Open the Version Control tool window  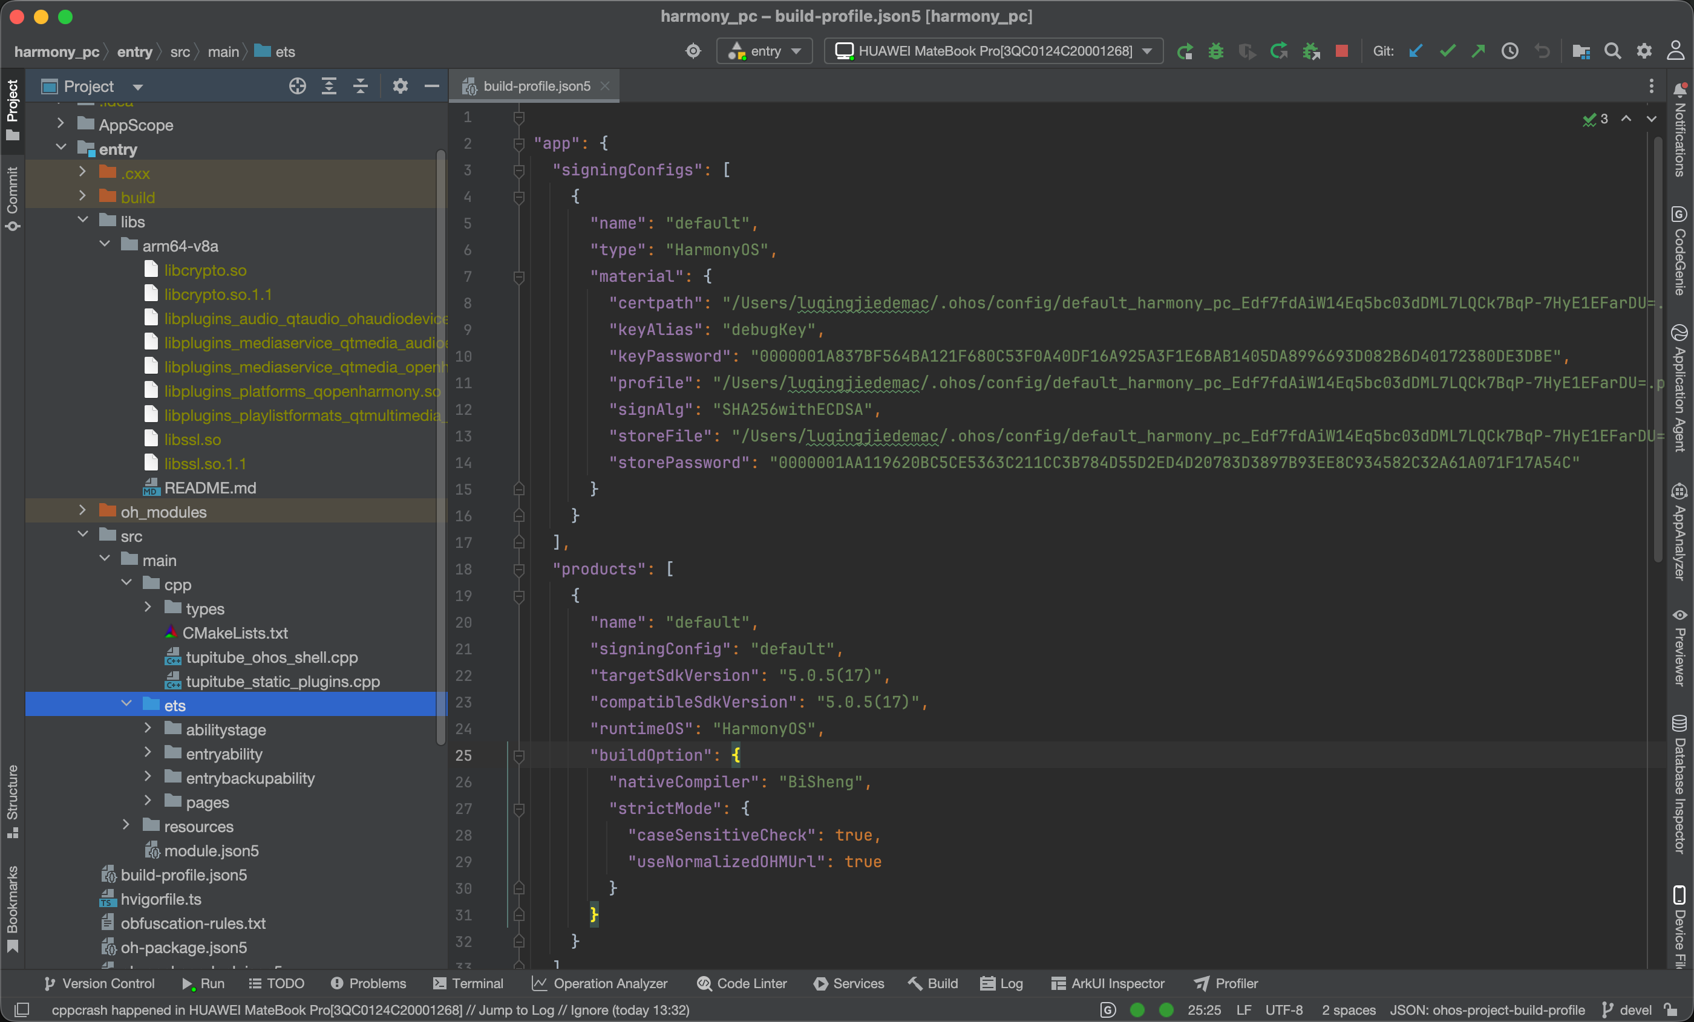[x=99, y=983]
